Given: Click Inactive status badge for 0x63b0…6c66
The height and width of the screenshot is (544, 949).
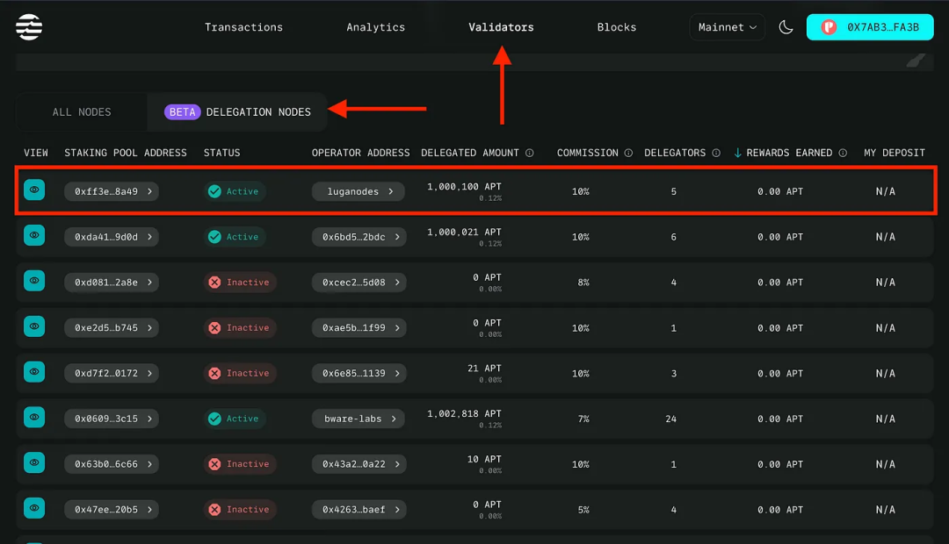Looking at the screenshot, I should click(240, 464).
